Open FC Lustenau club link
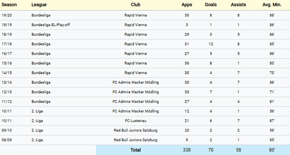 pyautogui.click(x=135, y=121)
